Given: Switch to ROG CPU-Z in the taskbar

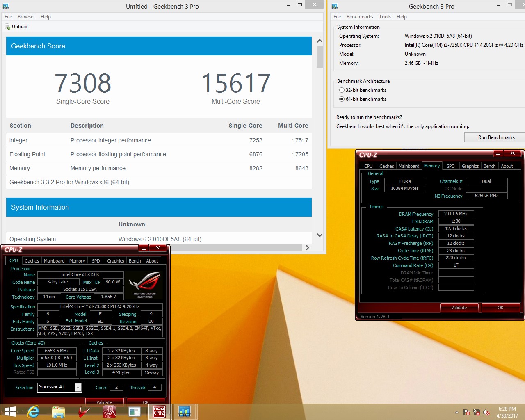Looking at the screenshot, I should click(159, 412).
